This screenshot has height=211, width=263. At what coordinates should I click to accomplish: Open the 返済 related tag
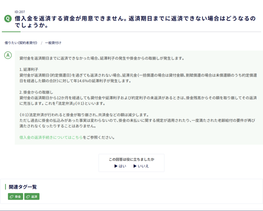click(x=32, y=197)
